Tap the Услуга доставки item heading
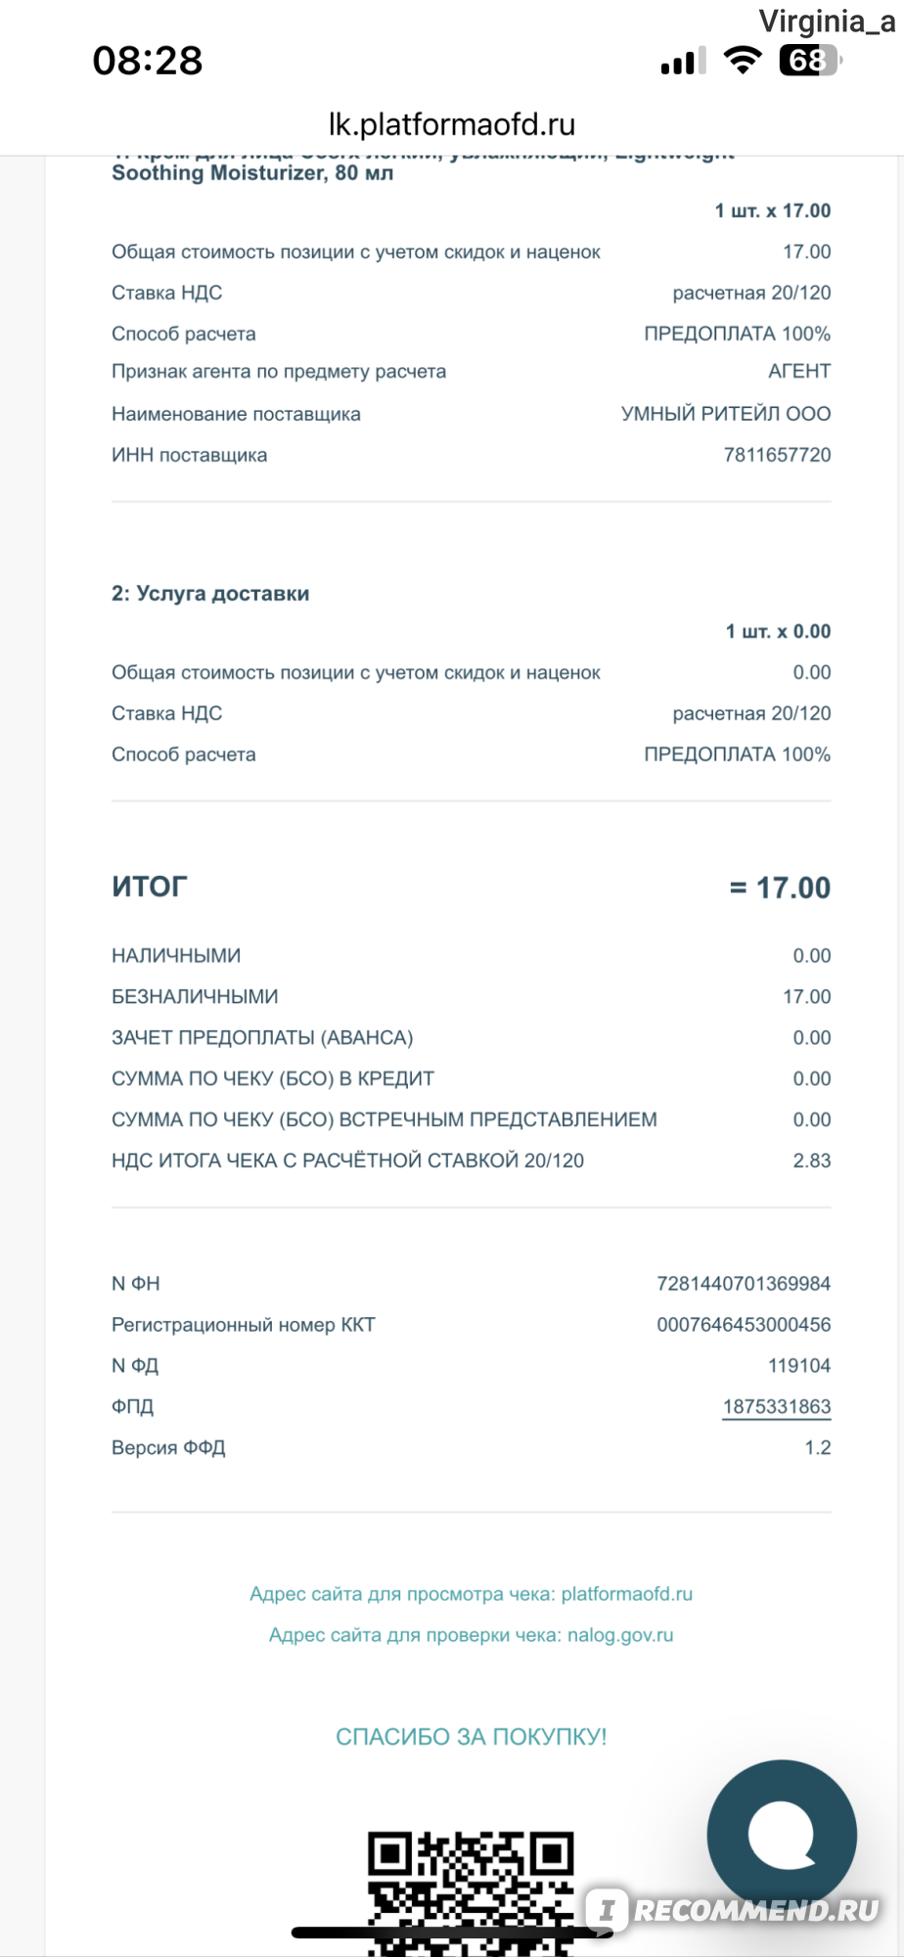The height and width of the screenshot is (1957, 904). 210,594
